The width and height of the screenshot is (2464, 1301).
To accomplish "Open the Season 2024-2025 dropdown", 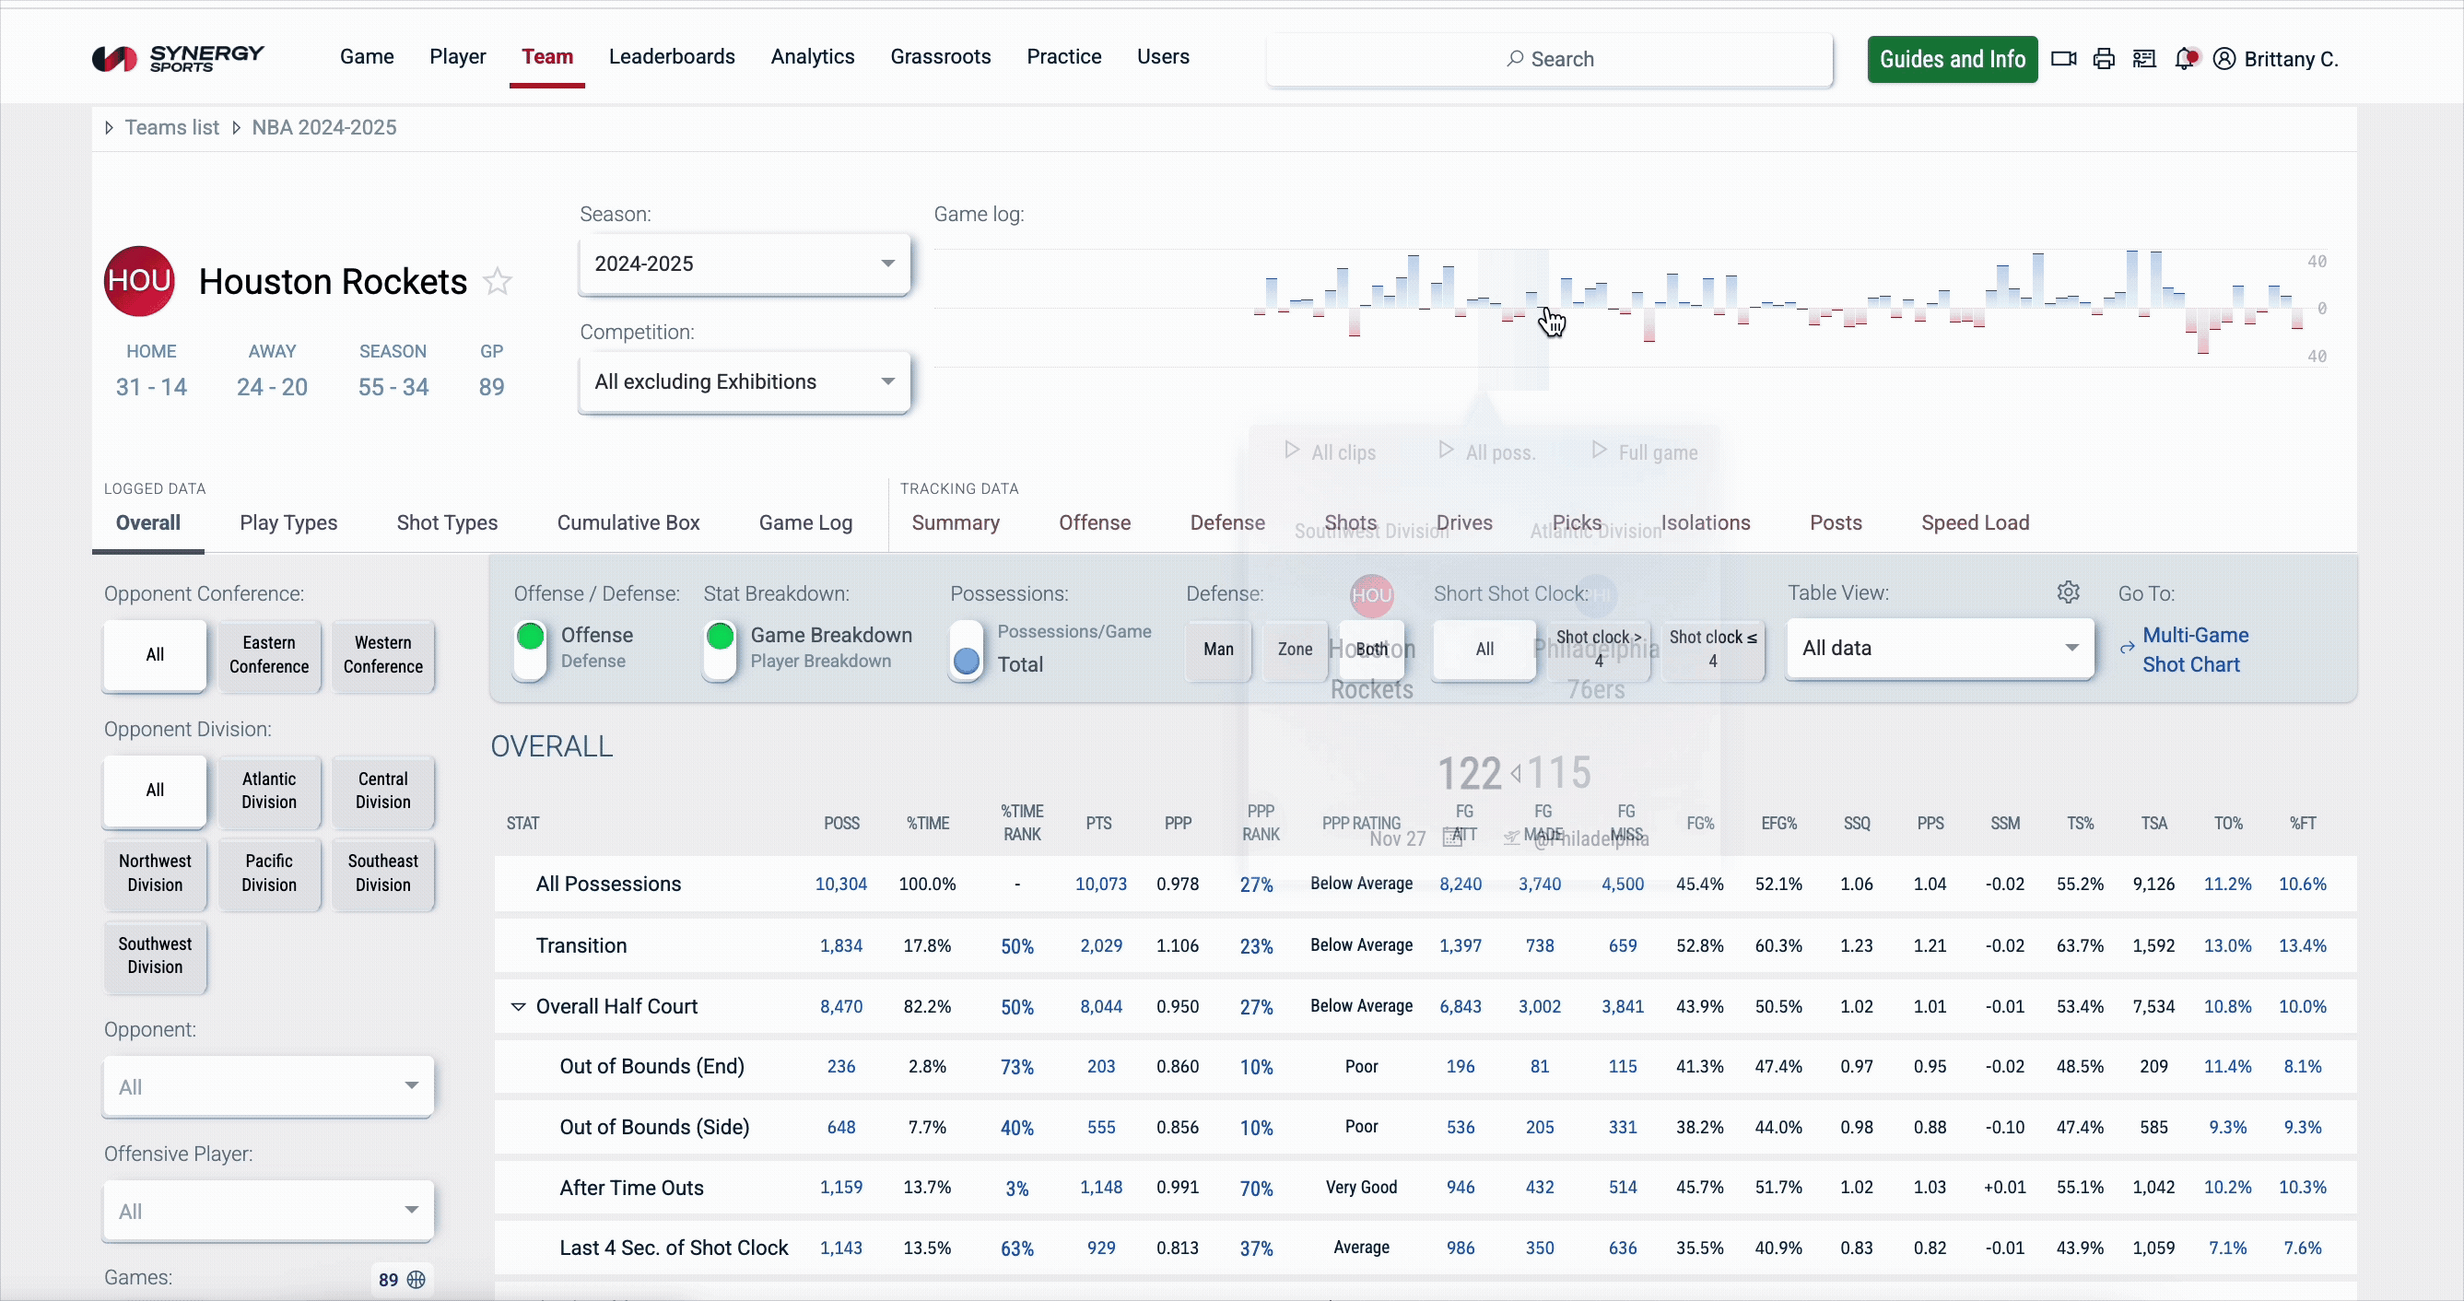I will coord(745,264).
